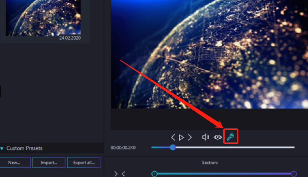Click the Export all... button
Viewport: 308px width, 177px height.
coord(84,163)
